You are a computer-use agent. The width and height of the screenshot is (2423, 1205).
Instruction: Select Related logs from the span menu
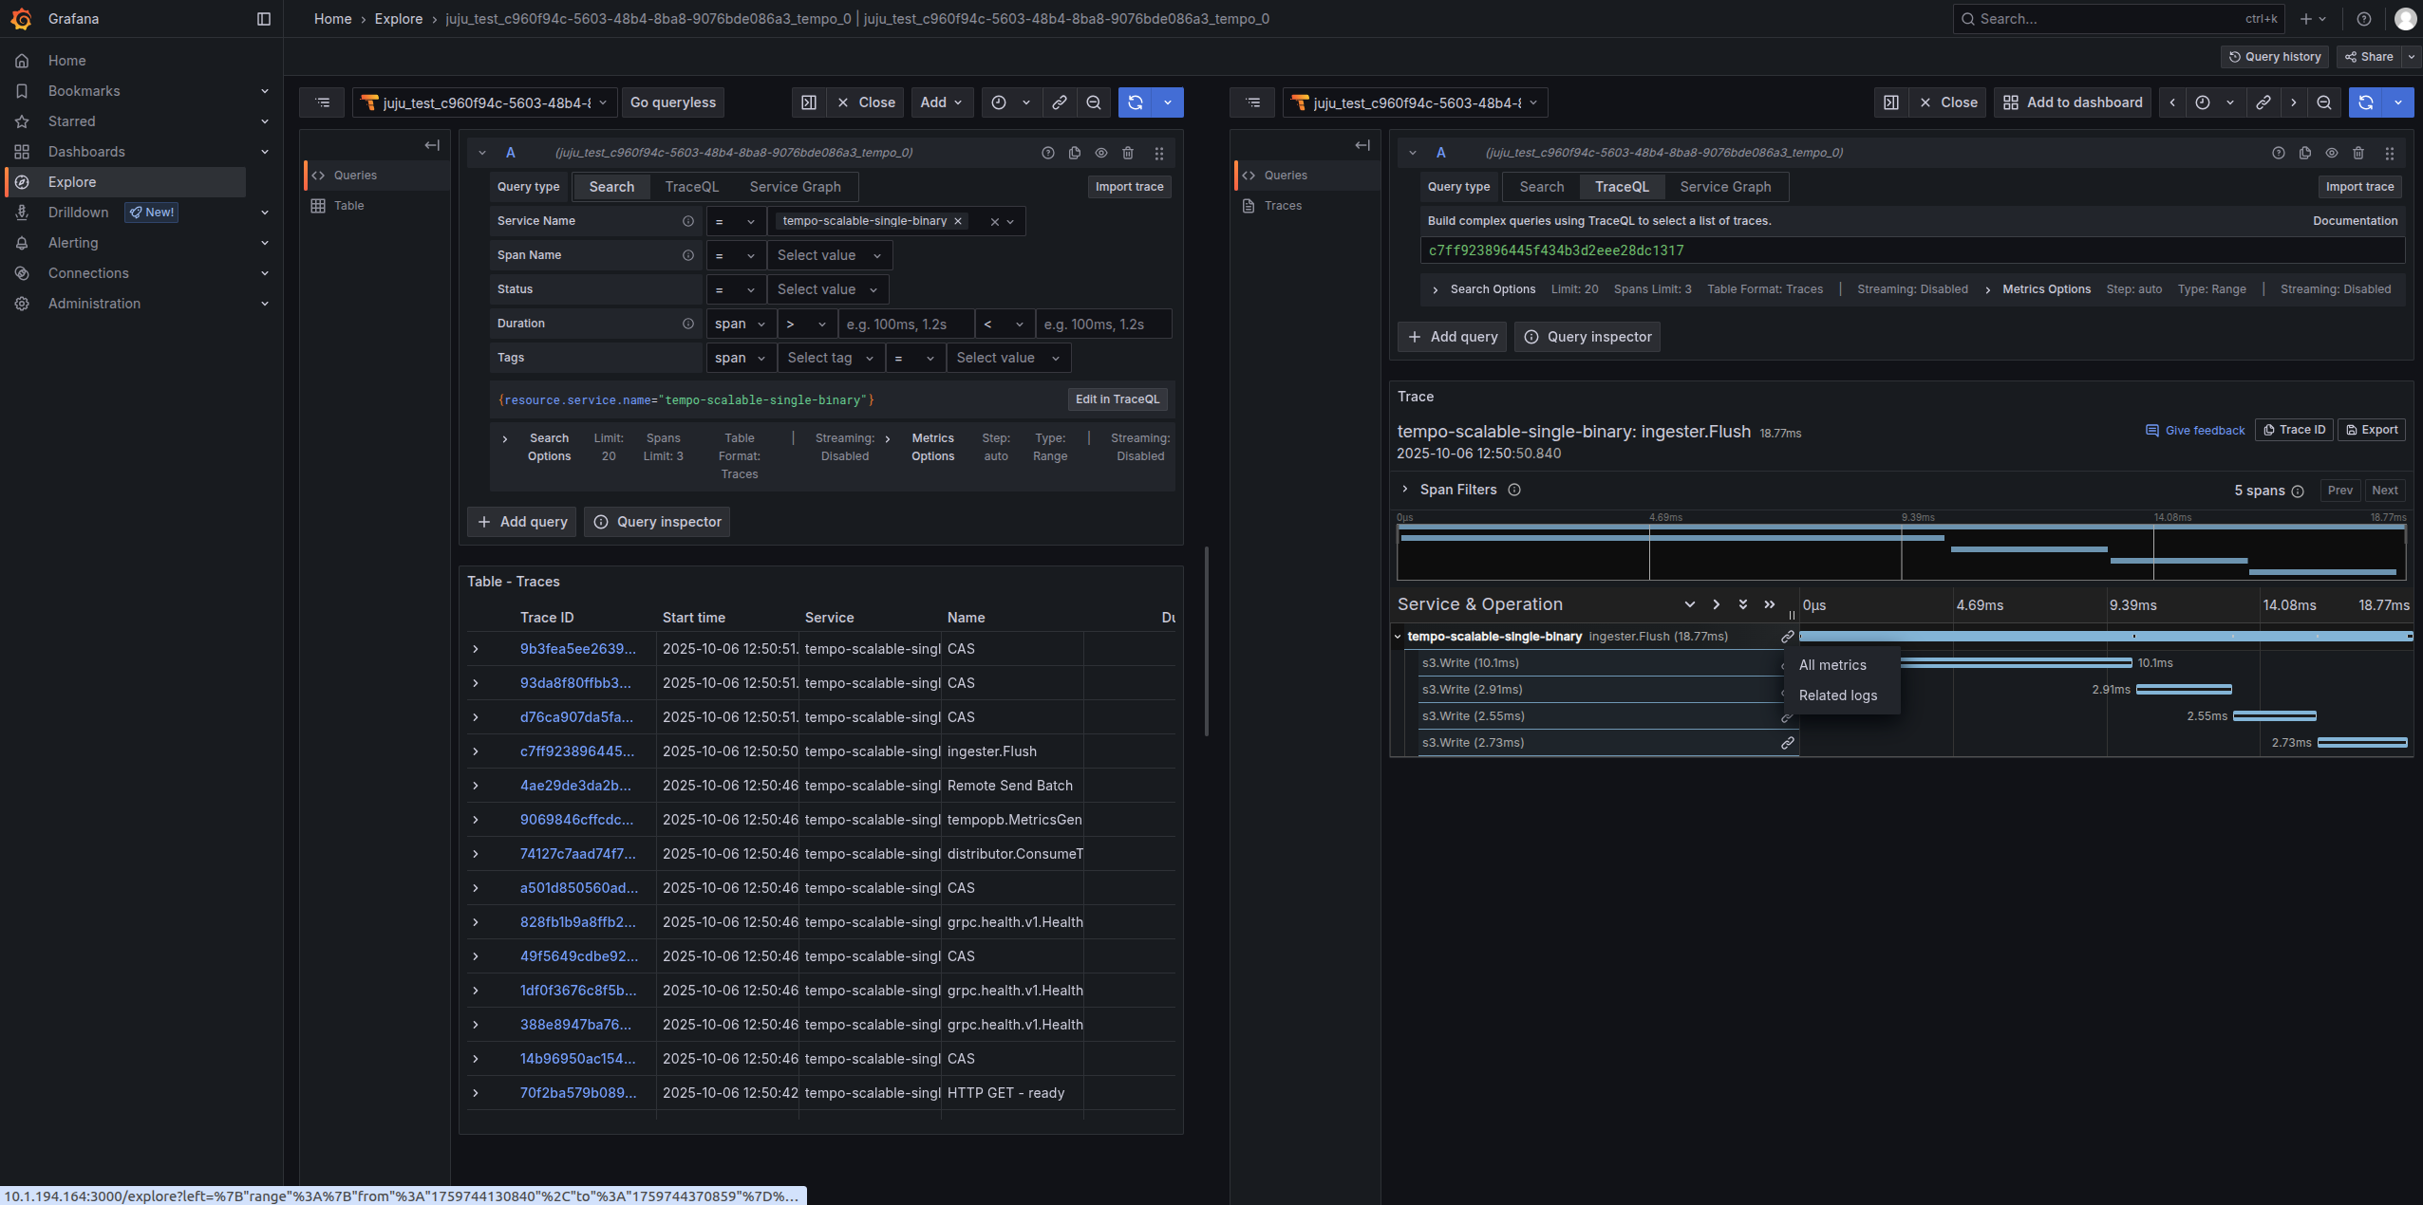pos(1838,695)
